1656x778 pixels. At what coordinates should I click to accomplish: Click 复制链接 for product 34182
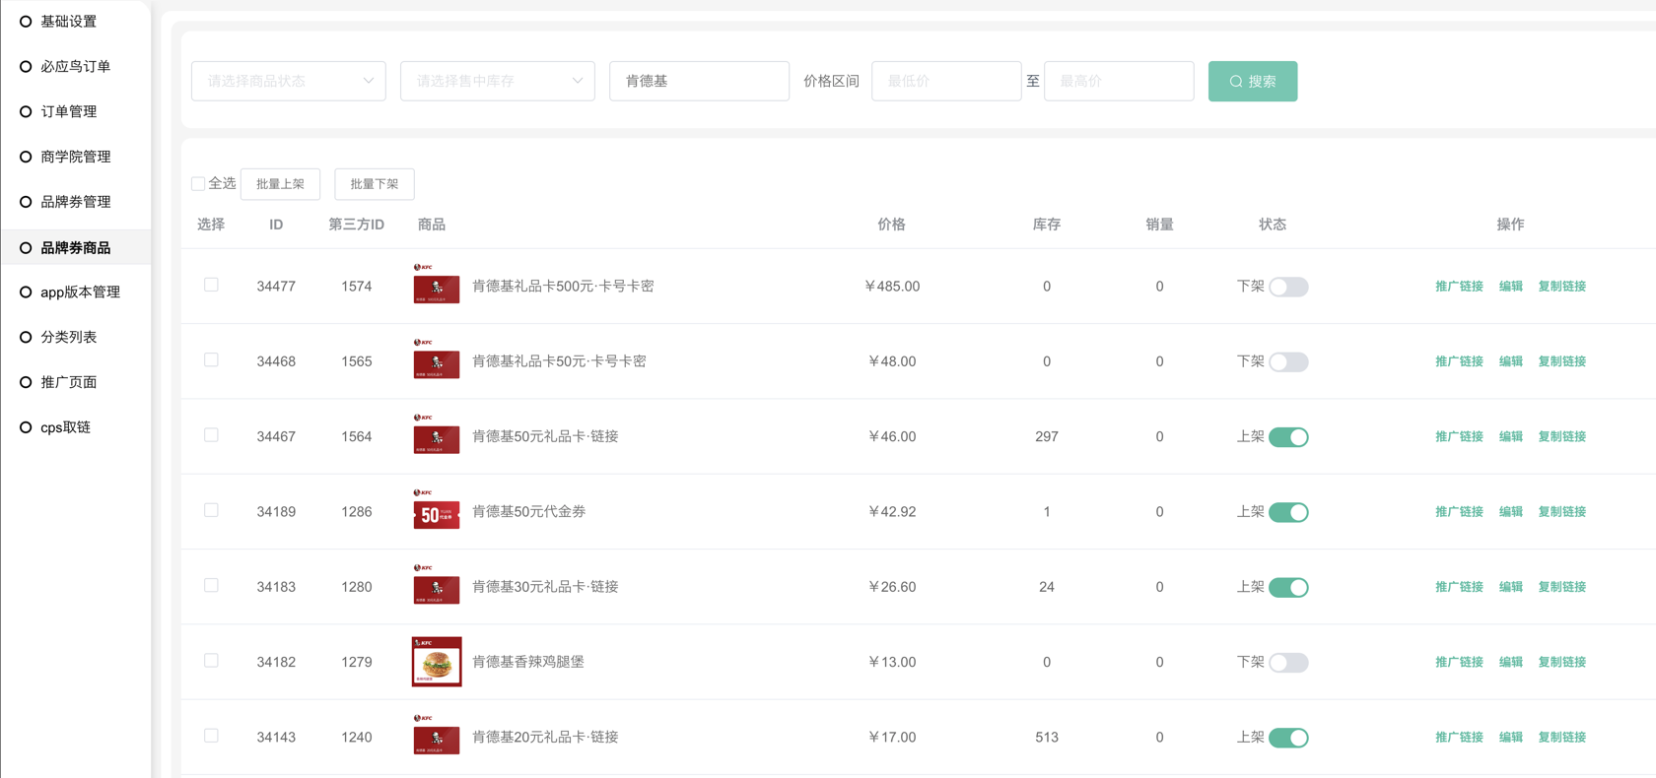point(1562,662)
